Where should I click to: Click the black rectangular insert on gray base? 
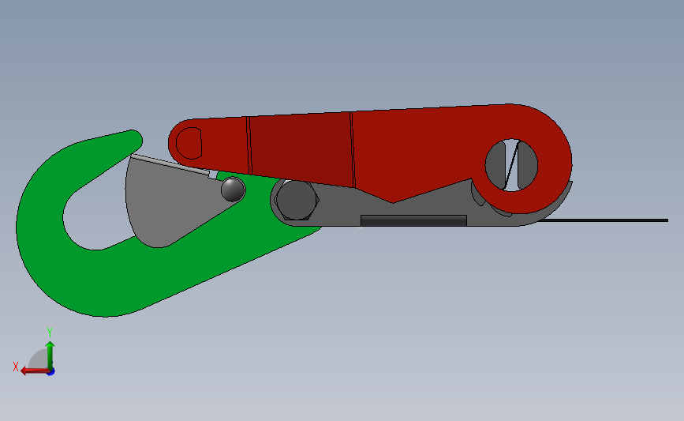coord(413,220)
